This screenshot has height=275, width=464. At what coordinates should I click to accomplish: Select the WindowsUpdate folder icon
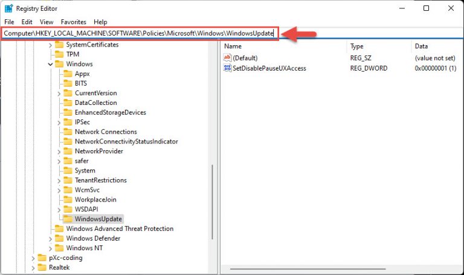[68, 219]
